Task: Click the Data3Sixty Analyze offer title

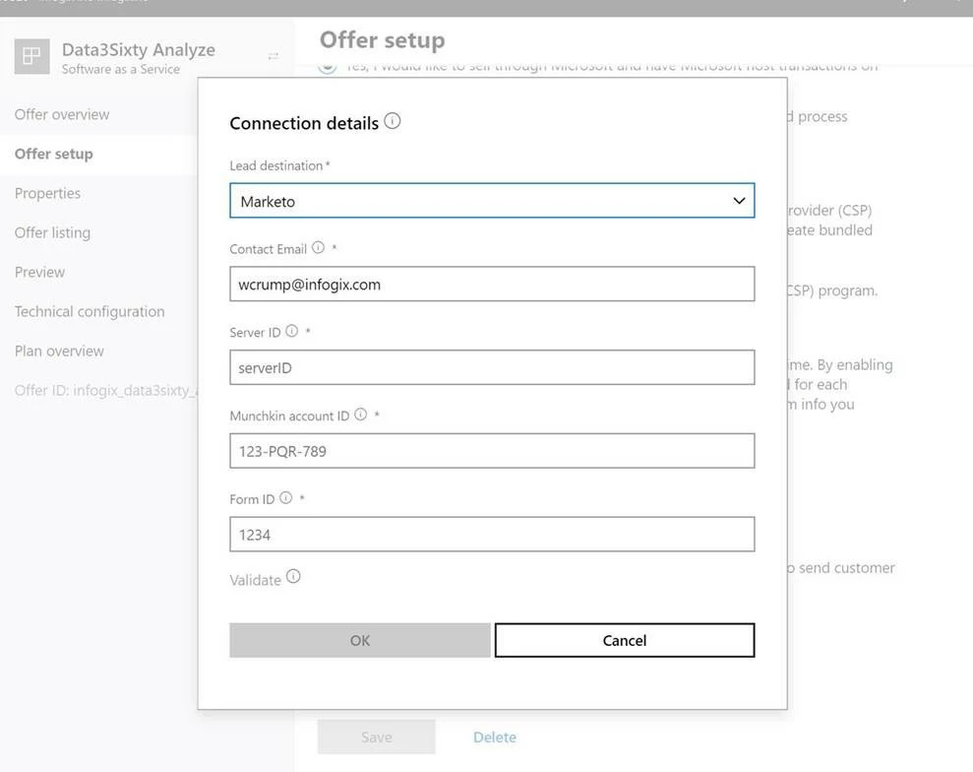Action: pos(139,49)
